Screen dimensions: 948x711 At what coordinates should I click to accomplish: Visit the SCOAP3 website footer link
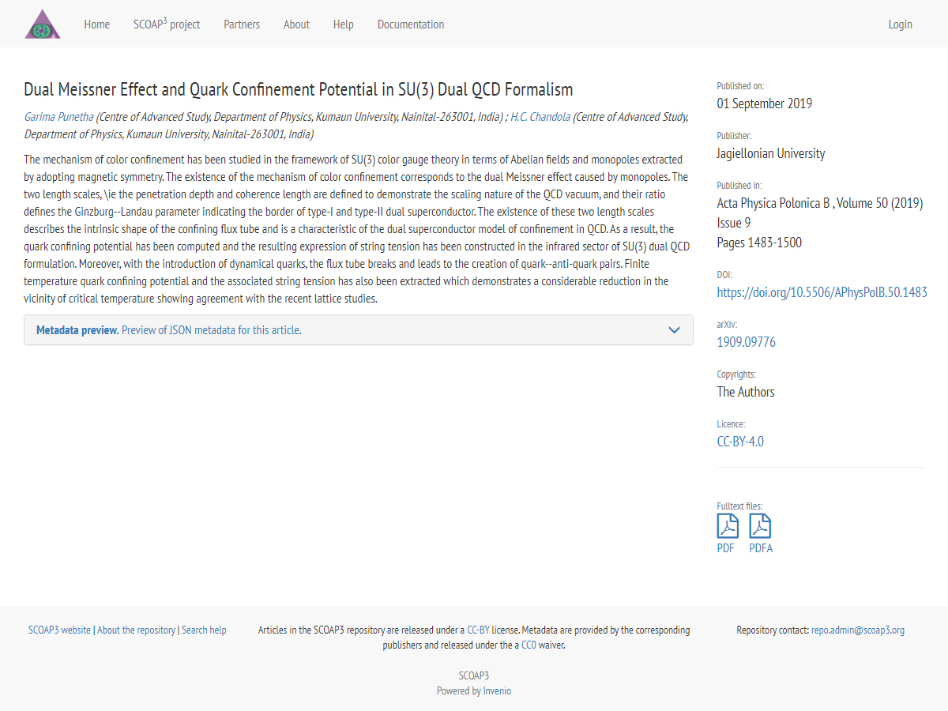[59, 630]
